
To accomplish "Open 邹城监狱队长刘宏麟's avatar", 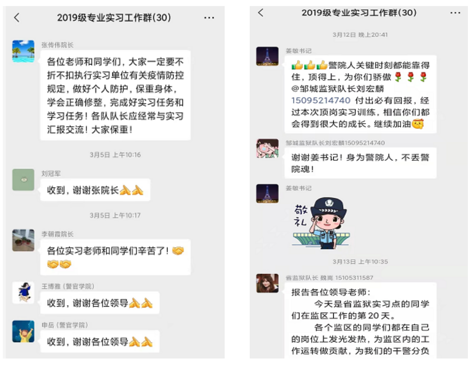I will [x=267, y=148].
